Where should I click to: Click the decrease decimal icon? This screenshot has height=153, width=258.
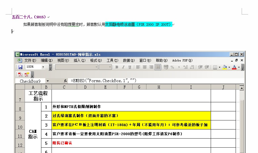point(192,67)
